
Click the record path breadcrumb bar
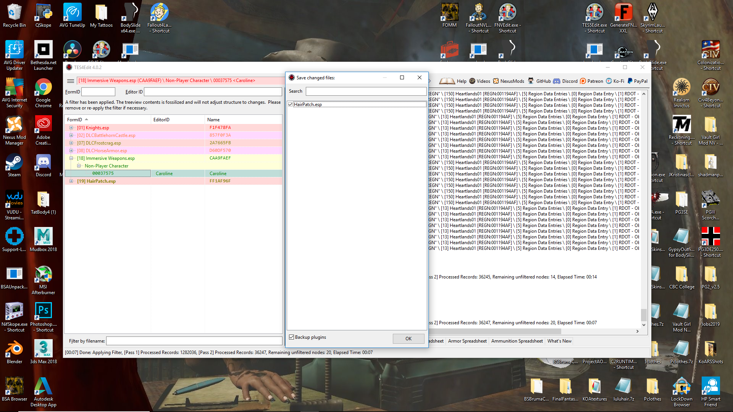[x=181, y=80]
